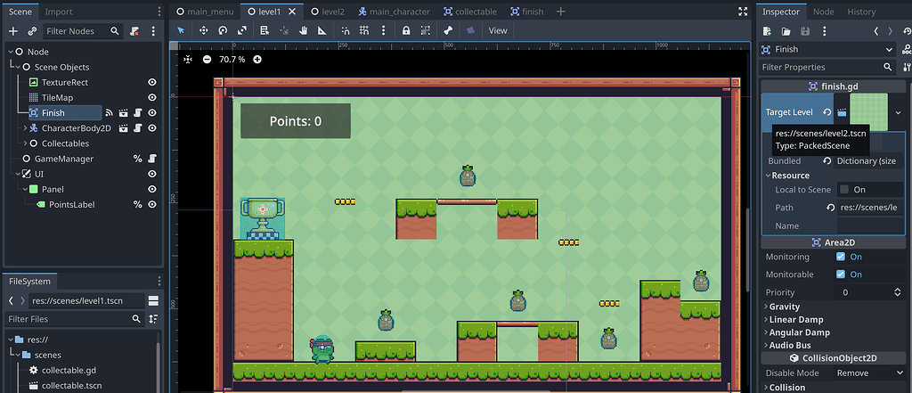The width and height of the screenshot is (912, 393).
Task: Expand the CharacterBody2D node
Action: tap(26, 128)
